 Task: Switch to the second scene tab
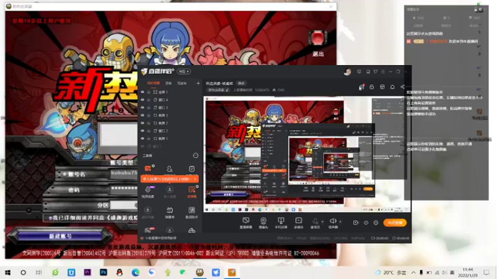(x=168, y=83)
